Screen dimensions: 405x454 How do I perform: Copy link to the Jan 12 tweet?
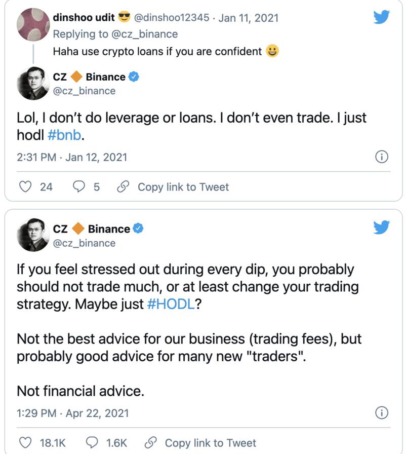pyautogui.click(x=173, y=187)
